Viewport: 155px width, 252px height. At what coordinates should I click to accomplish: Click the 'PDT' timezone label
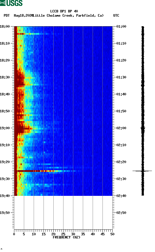pos(6,16)
